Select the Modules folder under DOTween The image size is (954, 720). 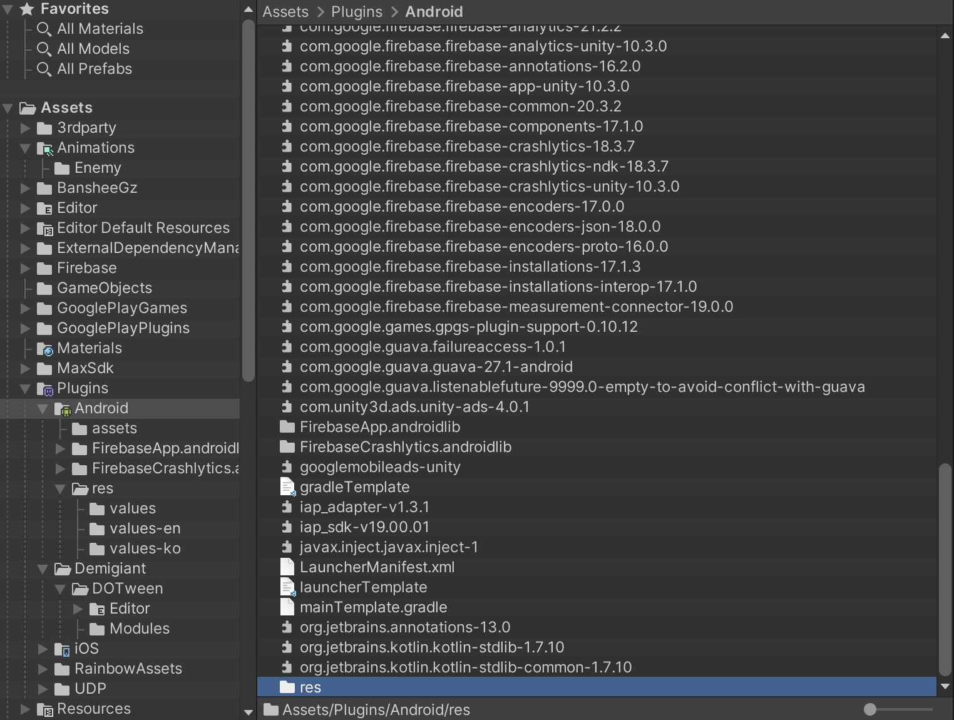pos(139,629)
